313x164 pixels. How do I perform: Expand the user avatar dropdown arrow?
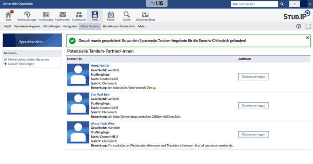(310, 4)
